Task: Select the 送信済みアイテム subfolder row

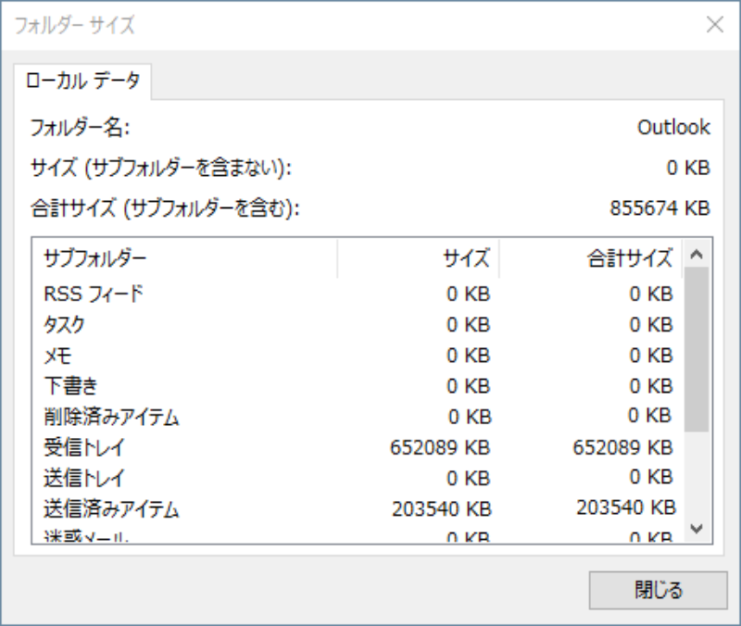Action: pos(111,509)
